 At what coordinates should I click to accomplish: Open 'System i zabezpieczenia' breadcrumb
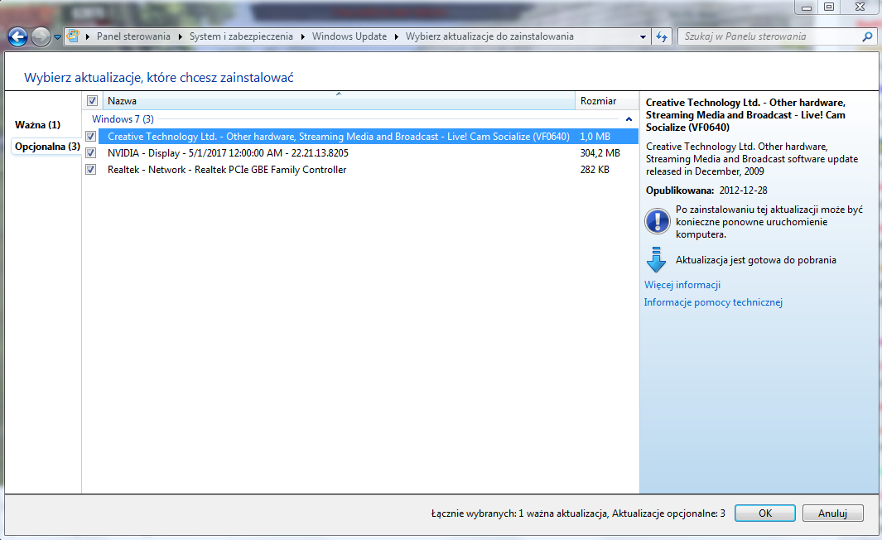(x=241, y=36)
